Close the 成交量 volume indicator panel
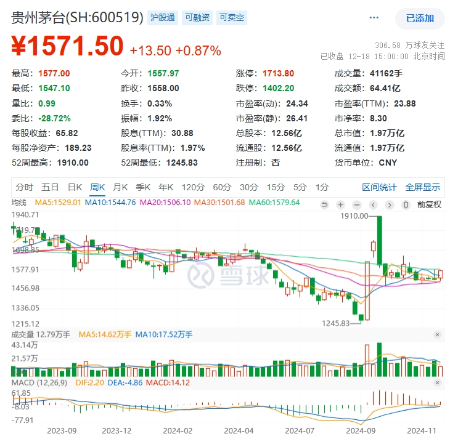450x439 pixels. click(438, 334)
